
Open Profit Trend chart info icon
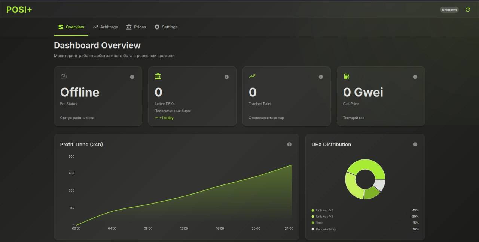pyautogui.click(x=289, y=145)
